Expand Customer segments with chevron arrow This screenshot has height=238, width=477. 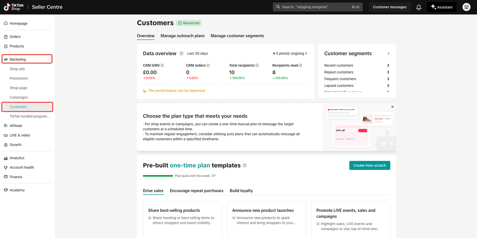[388, 54]
